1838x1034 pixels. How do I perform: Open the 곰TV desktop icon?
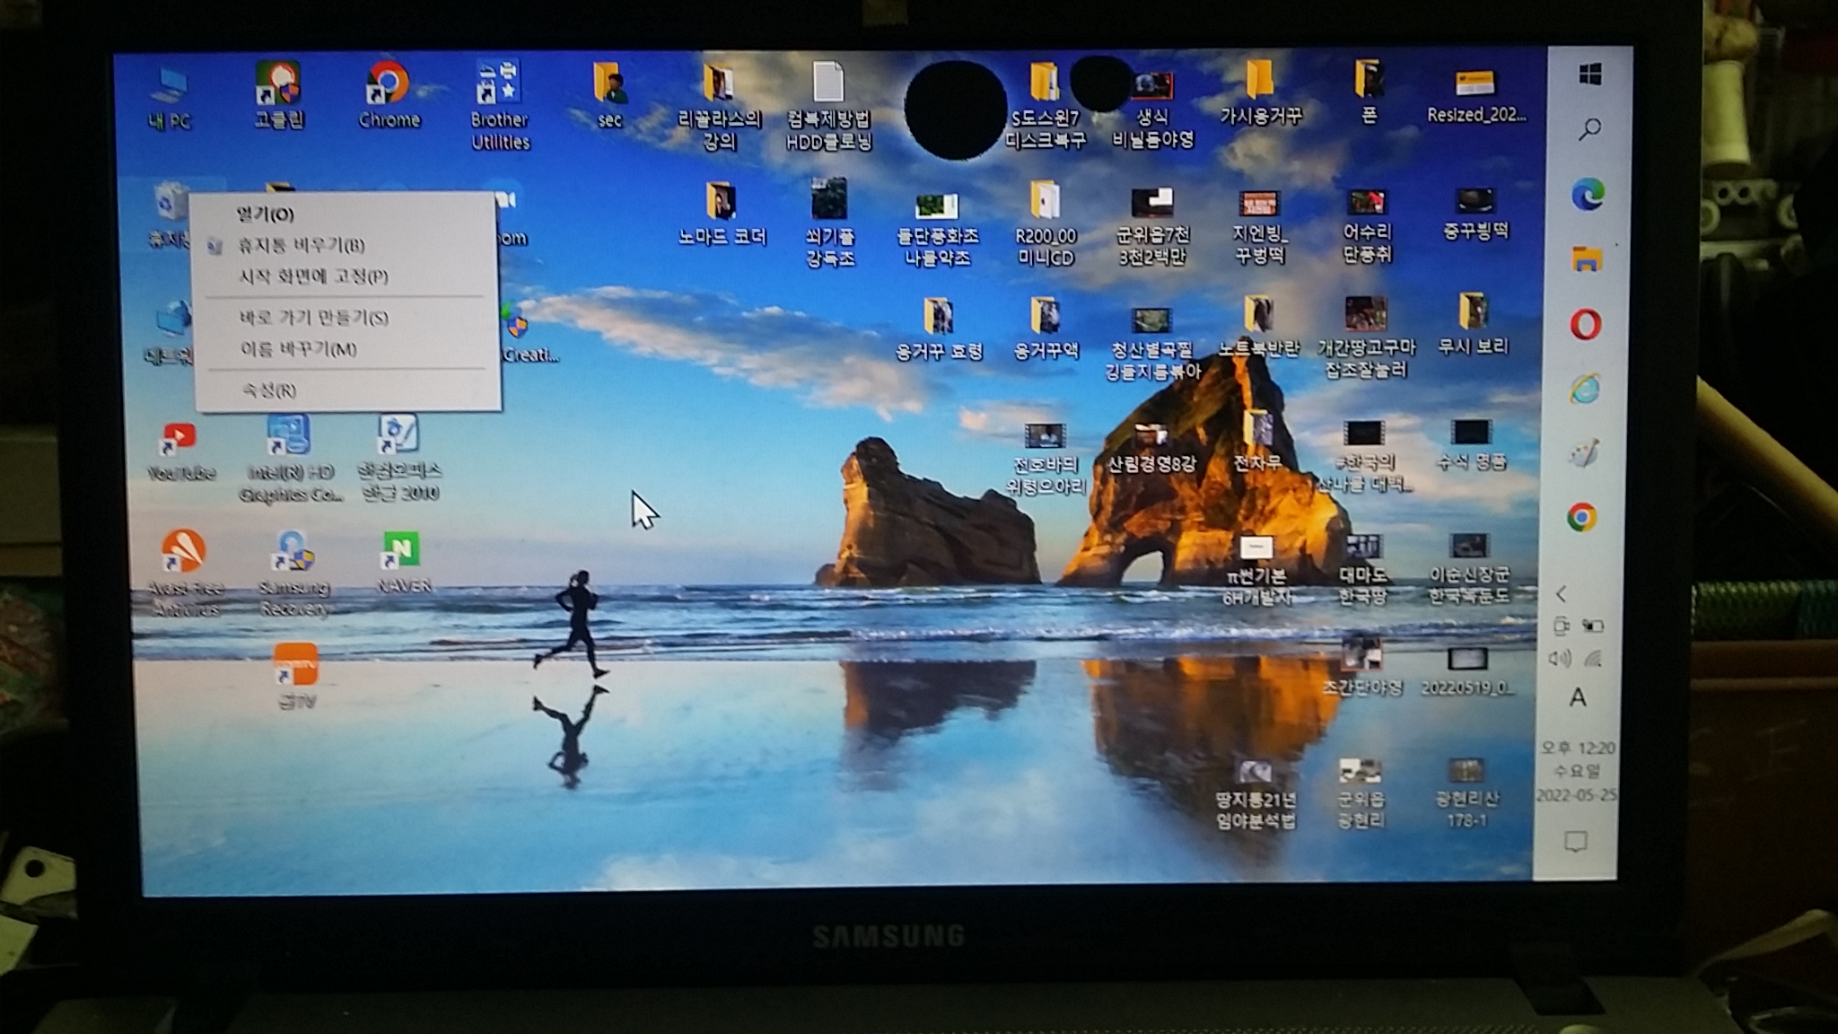point(296,677)
